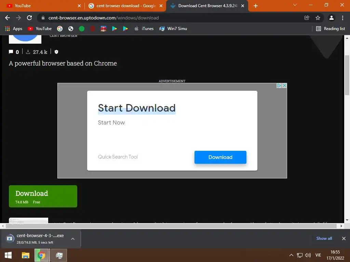Open the second Play Store bookmark
The image size is (350, 262).
(125, 29)
